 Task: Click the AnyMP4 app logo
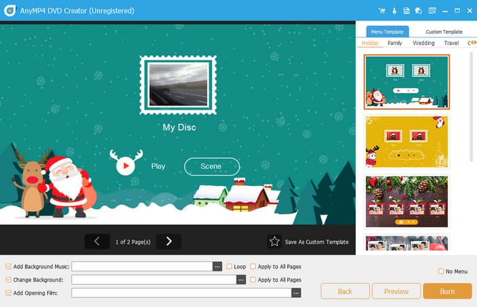pyautogui.click(x=10, y=11)
